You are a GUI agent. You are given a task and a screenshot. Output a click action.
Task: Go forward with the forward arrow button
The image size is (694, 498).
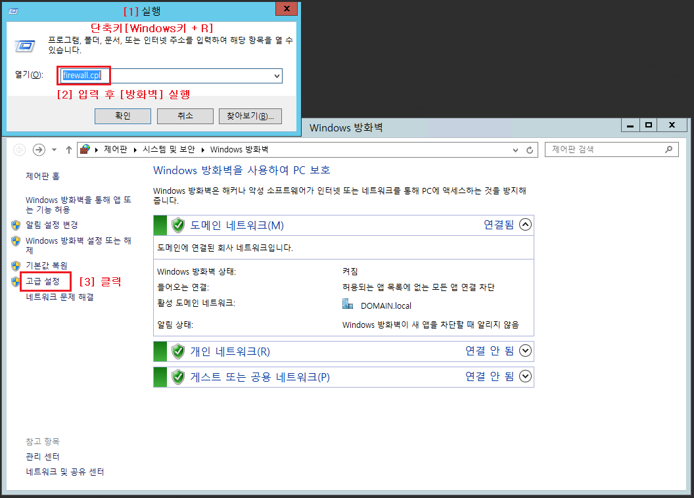39,150
